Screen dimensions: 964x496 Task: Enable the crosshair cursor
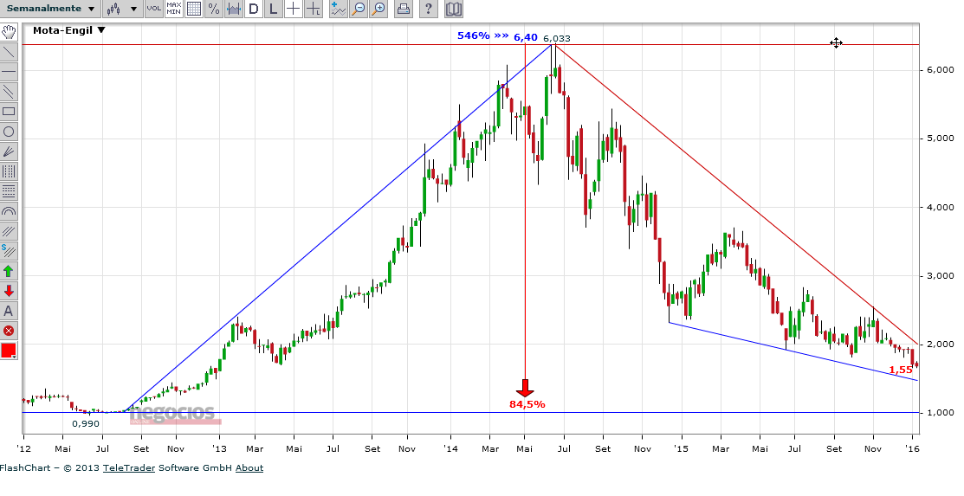pos(294,9)
